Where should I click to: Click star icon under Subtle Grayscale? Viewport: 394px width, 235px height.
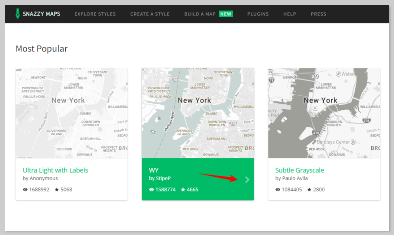tap(309, 189)
